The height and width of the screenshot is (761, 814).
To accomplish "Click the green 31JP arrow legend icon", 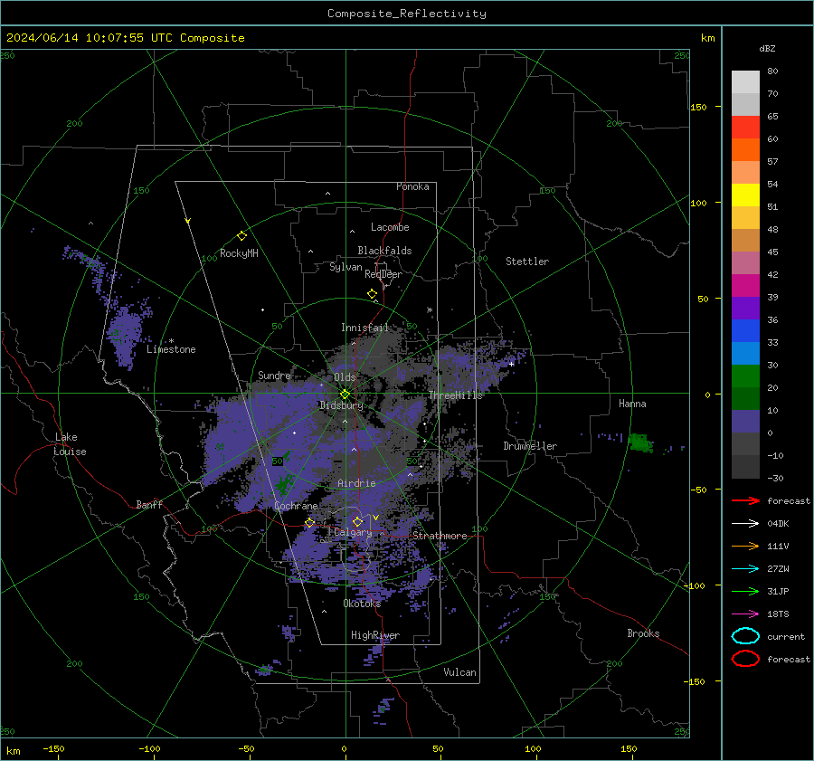I will click(x=745, y=591).
